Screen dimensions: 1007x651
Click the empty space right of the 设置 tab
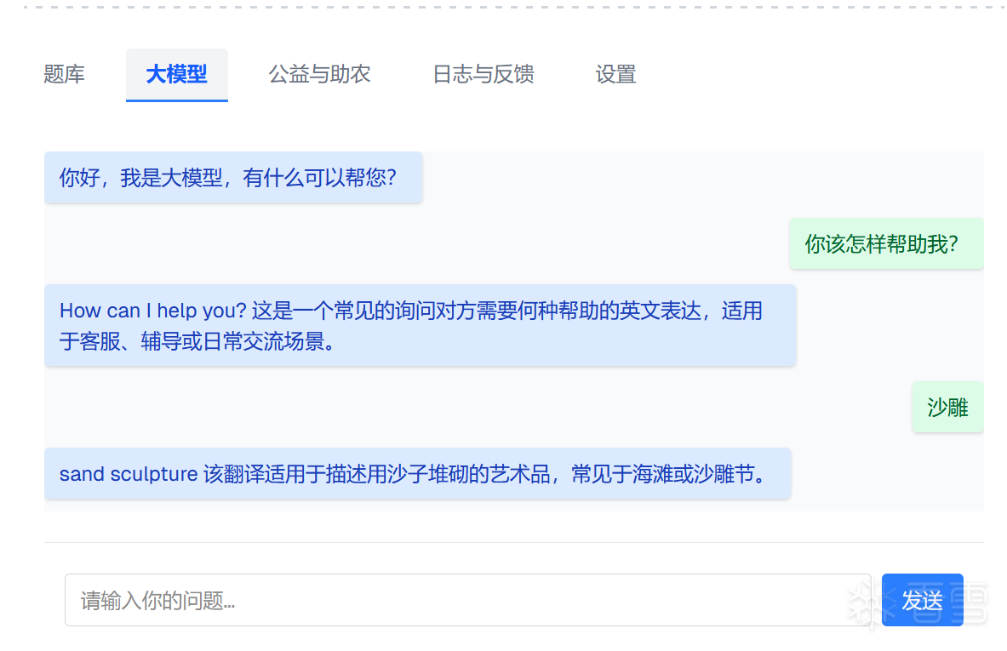pyautogui.click(x=809, y=75)
